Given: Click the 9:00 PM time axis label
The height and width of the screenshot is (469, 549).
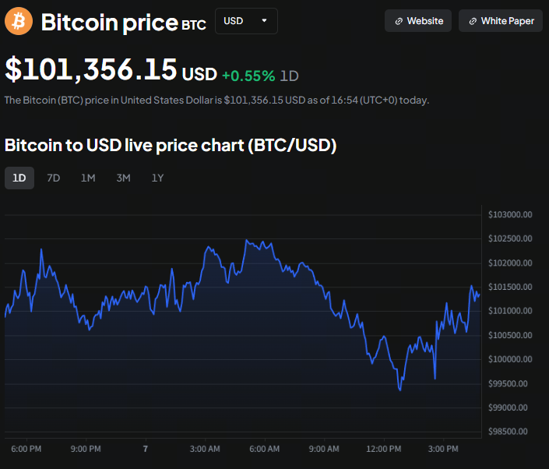Looking at the screenshot, I should pyautogui.click(x=86, y=449).
